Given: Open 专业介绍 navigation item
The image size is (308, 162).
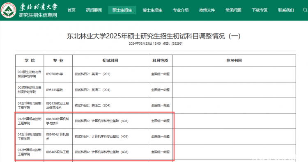Looking at the screenshot, I should [181, 10].
